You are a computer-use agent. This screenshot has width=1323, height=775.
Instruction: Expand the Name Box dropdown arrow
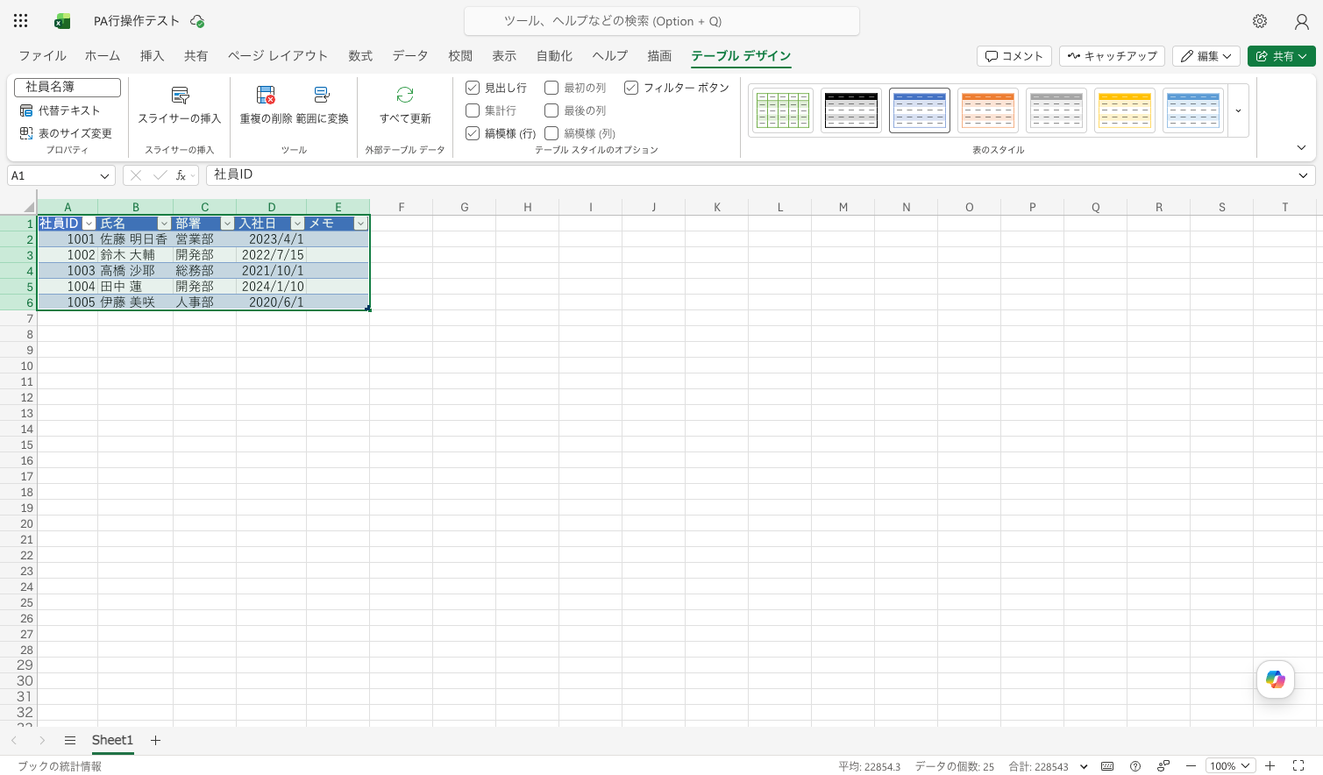105,176
